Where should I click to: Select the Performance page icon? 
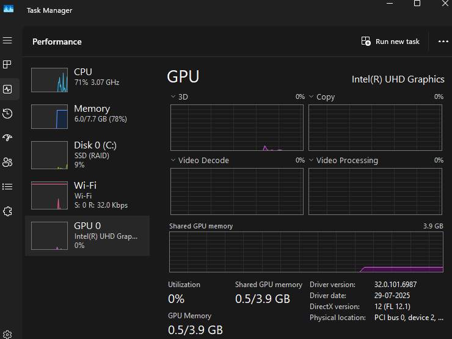7,89
